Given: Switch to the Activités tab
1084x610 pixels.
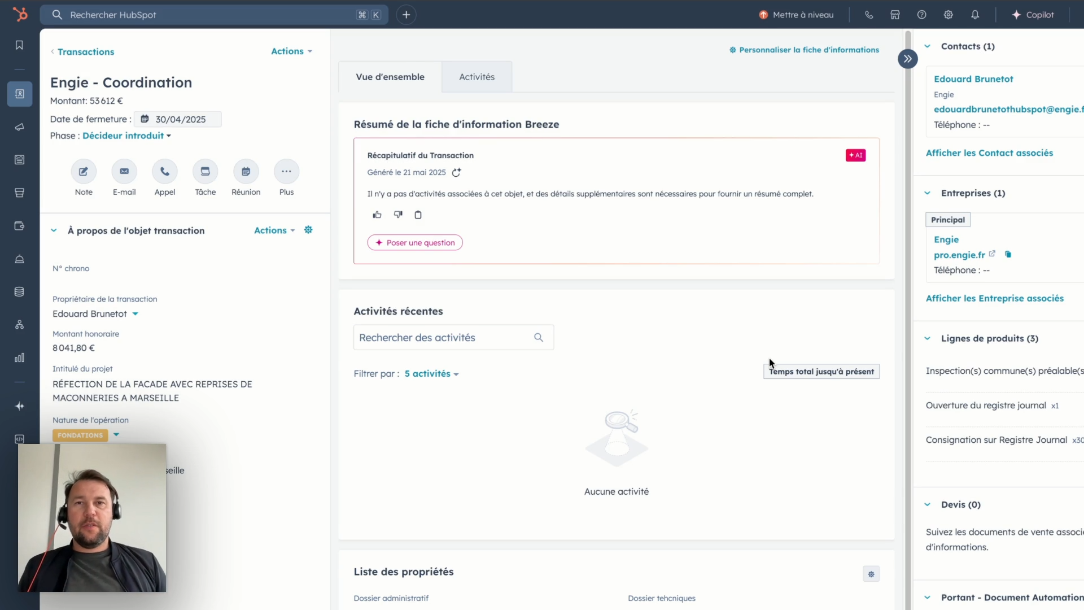Looking at the screenshot, I should click(x=477, y=77).
